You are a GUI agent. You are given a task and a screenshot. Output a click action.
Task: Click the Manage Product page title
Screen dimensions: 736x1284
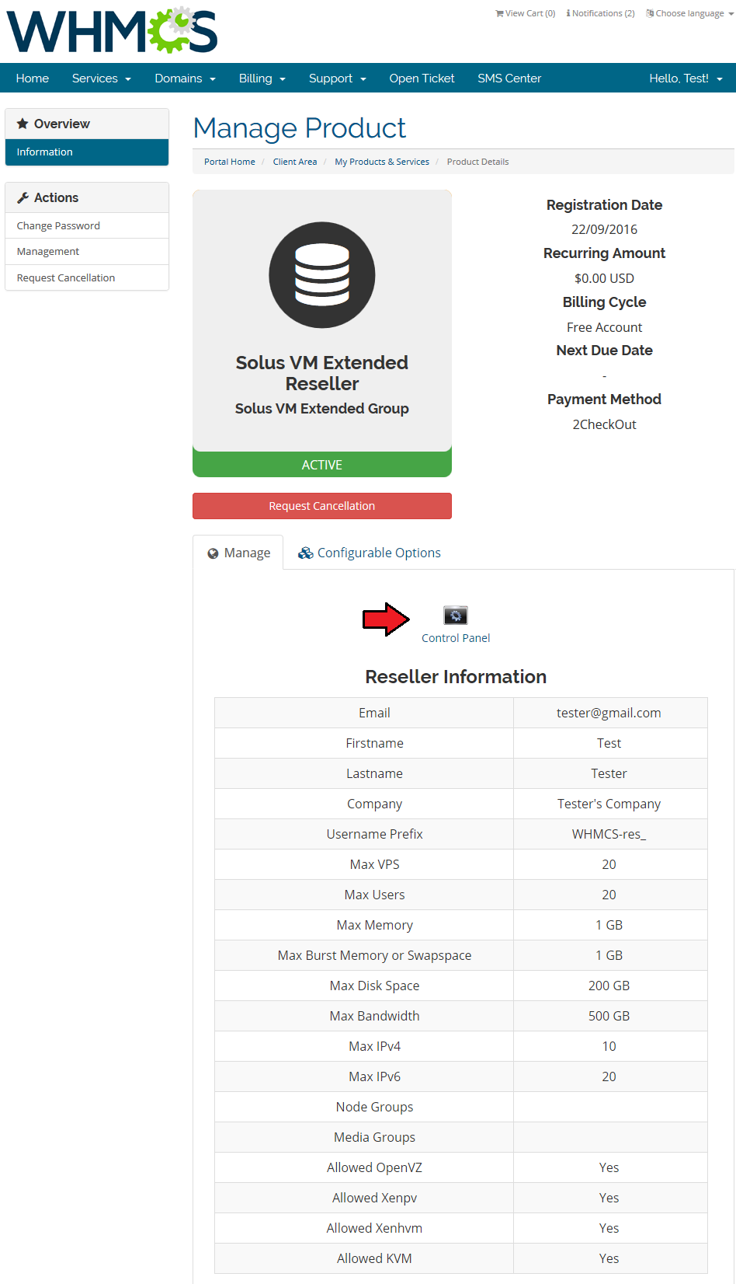(x=300, y=128)
